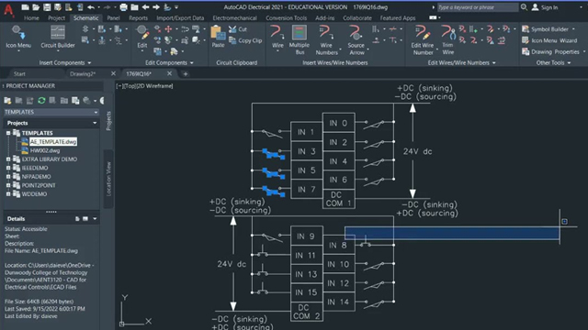The width and height of the screenshot is (588, 330).
Task: Open the Icon Menu Wizard
Action: [x=549, y=40]
